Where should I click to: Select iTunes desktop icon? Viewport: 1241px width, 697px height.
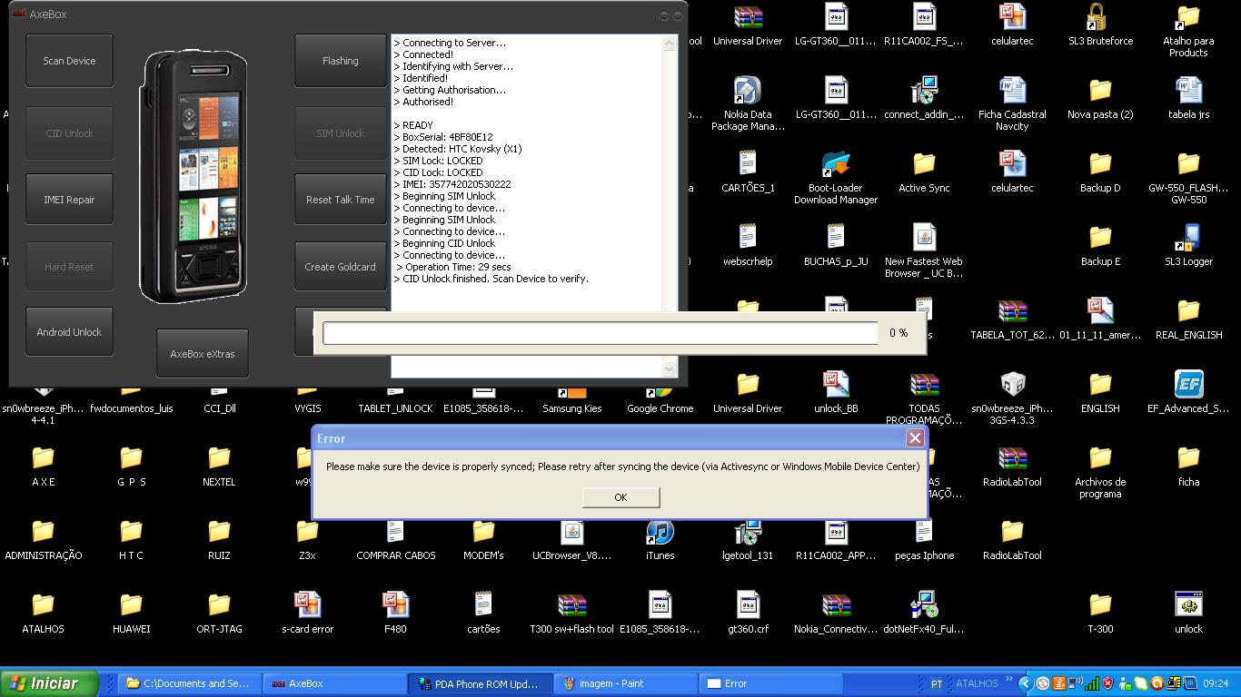tap(660, 532)
